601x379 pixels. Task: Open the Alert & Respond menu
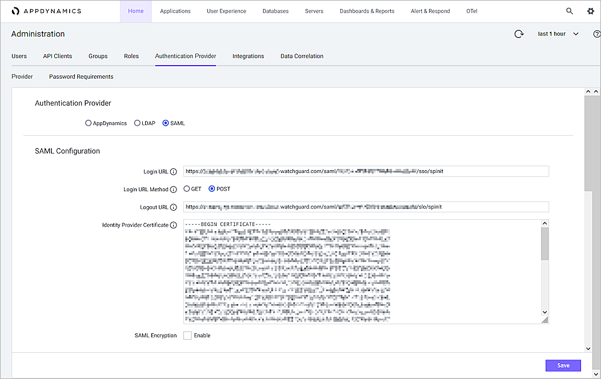click(x=430, y=11)
